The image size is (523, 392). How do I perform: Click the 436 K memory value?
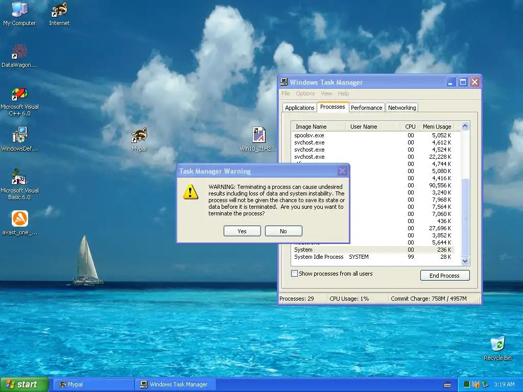pyautogui.click(x=444, y=221)
